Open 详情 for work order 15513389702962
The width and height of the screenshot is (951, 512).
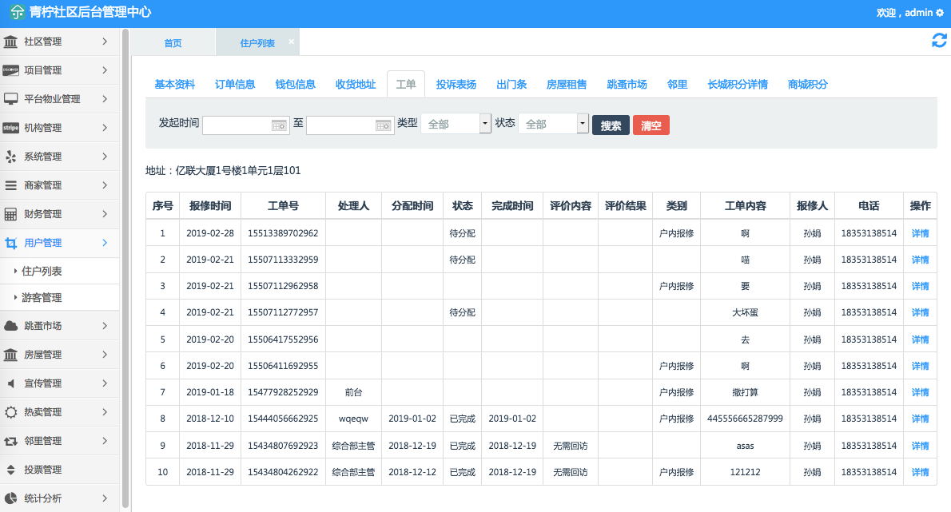[x=920, y=233]
